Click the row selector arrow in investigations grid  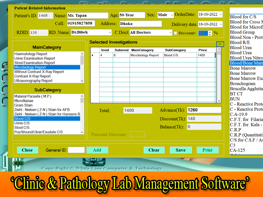coord(92,55)
